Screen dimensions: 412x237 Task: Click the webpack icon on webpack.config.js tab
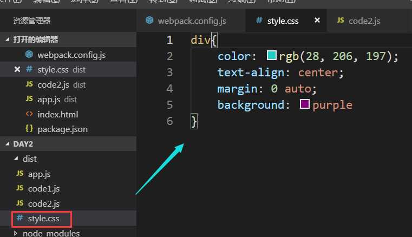coord(149,21)
